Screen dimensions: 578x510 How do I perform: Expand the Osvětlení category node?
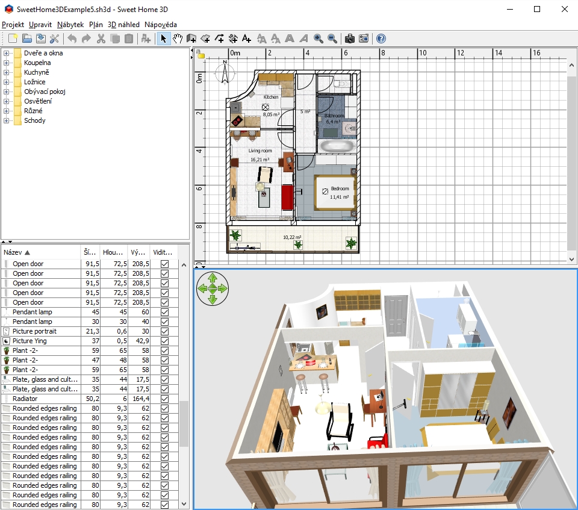click(7, 101)
